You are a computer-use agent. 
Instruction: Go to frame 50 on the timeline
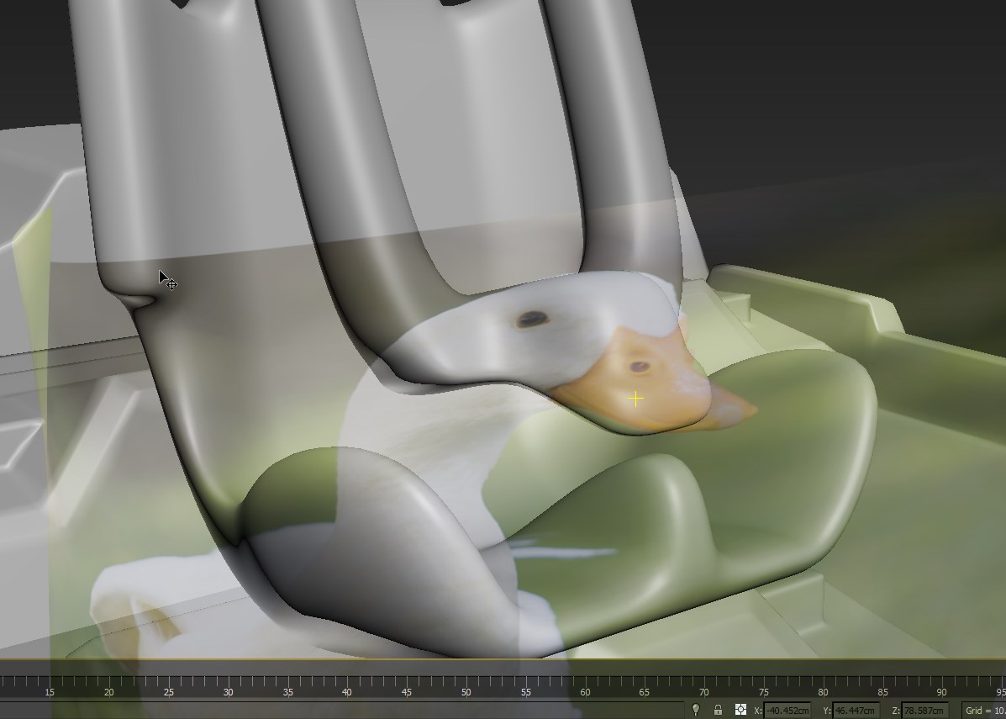click(x=466, y=682)
